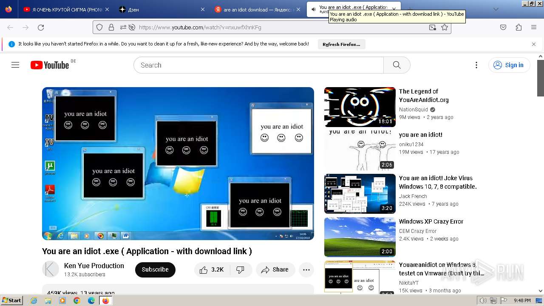This screenshot has height=306, width=544.
Task: Go forward in browser history
Action: click(25, 27)
